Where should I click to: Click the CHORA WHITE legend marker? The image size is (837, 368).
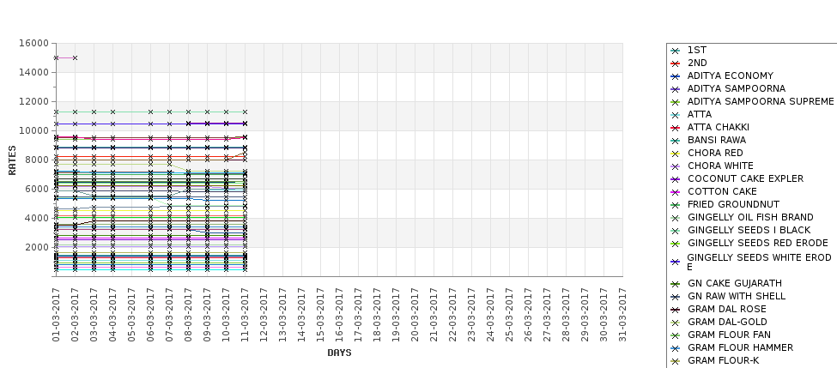[676, 166]
